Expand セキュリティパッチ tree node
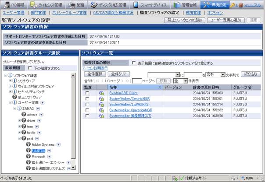 coord(10,91)
